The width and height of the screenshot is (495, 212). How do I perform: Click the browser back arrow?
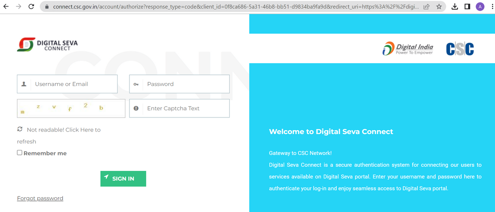click(6, 7)
